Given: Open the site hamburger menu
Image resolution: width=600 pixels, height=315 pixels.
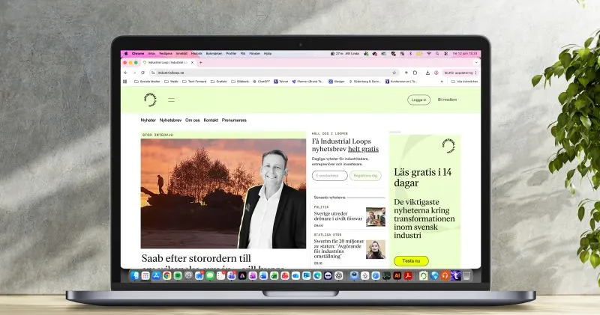Looking at the screenshot, I should pyautogui.click(x=171, y=100).
